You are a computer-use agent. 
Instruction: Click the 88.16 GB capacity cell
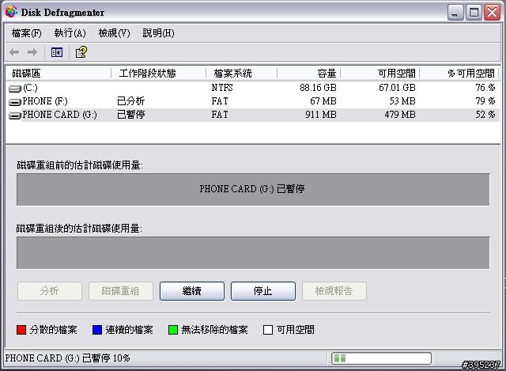[x=318, y=88]
